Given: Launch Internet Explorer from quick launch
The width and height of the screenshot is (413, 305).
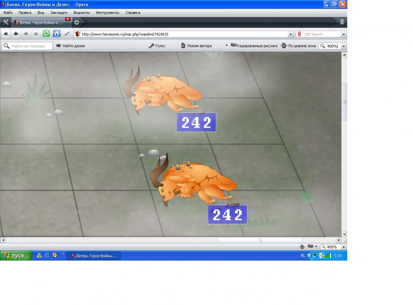Looking at the screenshot, I should click(47, 255).
